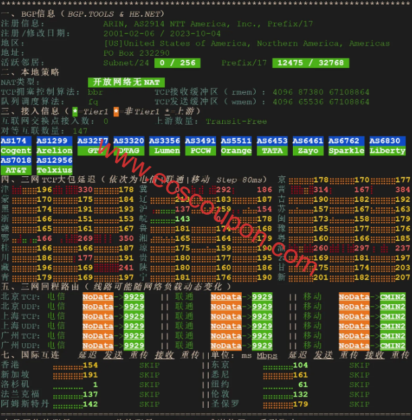Select the TATA provider label
Screen dimensions: 412x420
point(272,151)
